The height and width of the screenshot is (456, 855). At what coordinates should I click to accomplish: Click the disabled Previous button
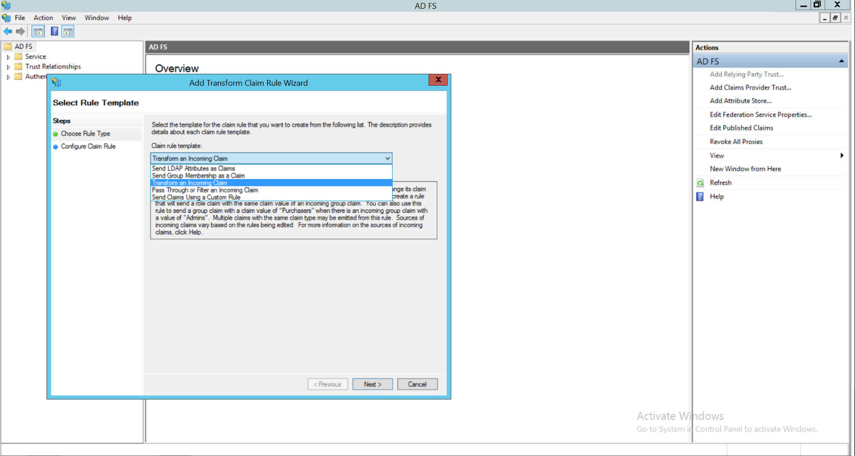tap(328, 384)
